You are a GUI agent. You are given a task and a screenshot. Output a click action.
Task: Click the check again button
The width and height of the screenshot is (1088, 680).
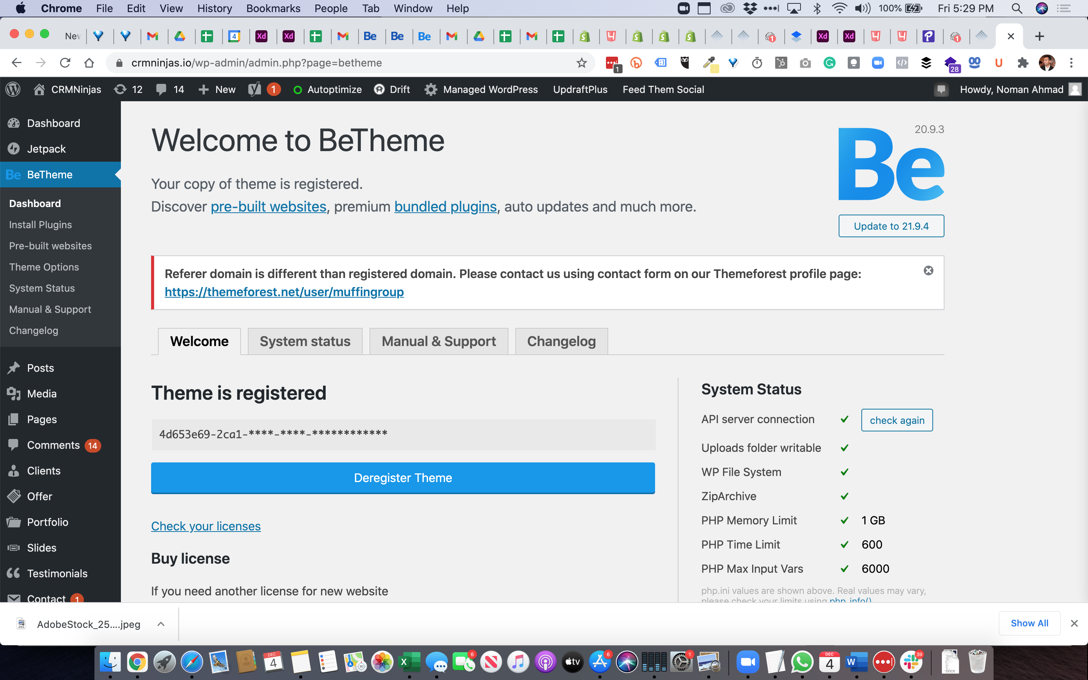click(897, 420)
